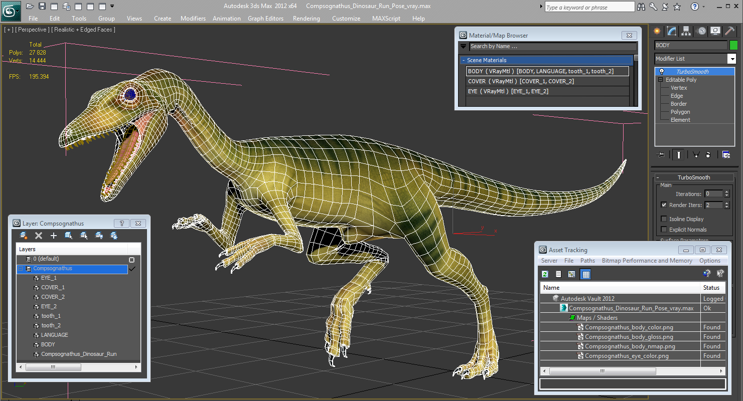Click the Open File folder icon

click(30, 7)
